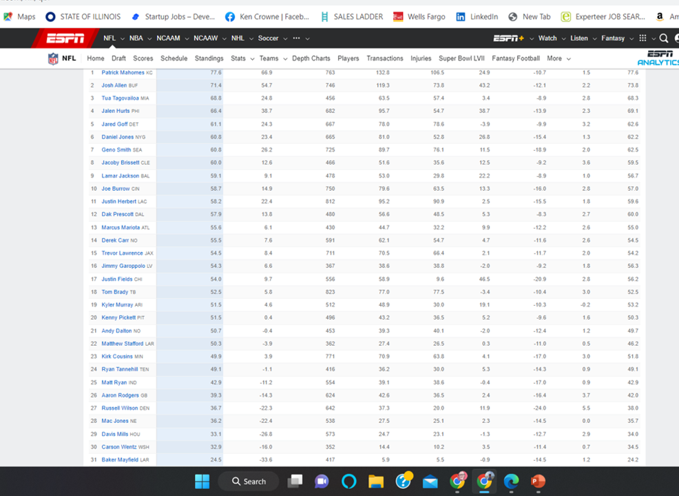The height and width of the screenshot is (496, 679).
Task: Open Josh Allen player link
Action: pos(114,85)
